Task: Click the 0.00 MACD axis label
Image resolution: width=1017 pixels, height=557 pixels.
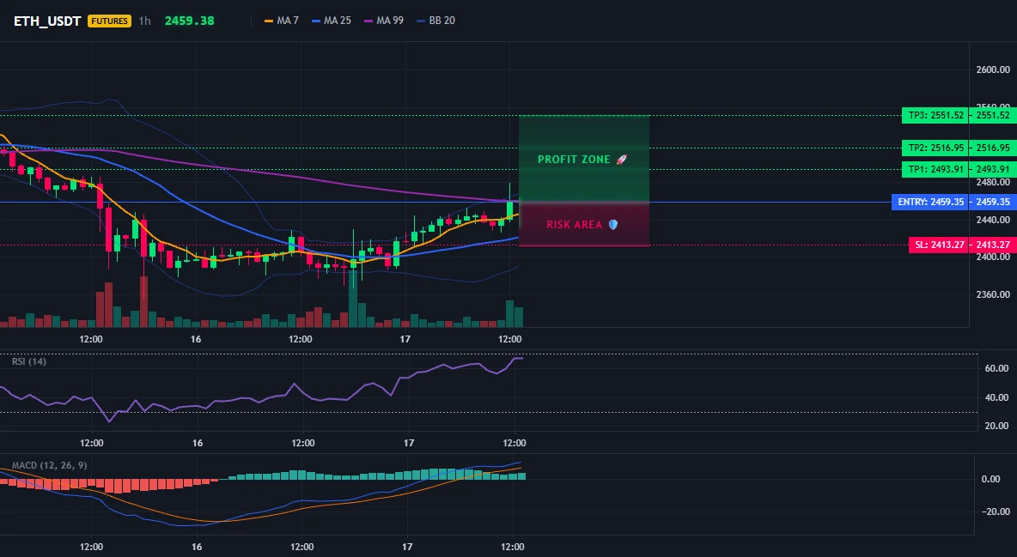Action: tap(990, 479)
